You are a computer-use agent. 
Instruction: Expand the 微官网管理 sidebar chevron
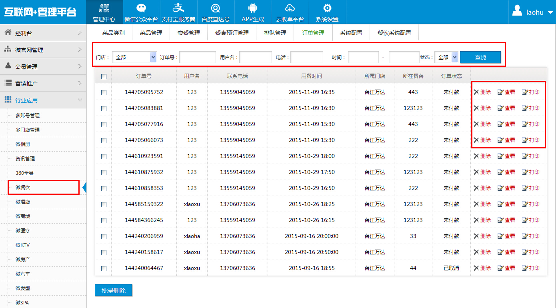(80, 50)
